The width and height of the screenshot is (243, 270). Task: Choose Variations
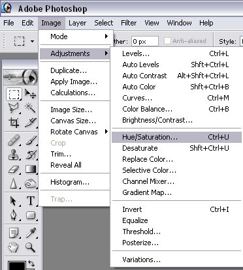pos(176,260)
